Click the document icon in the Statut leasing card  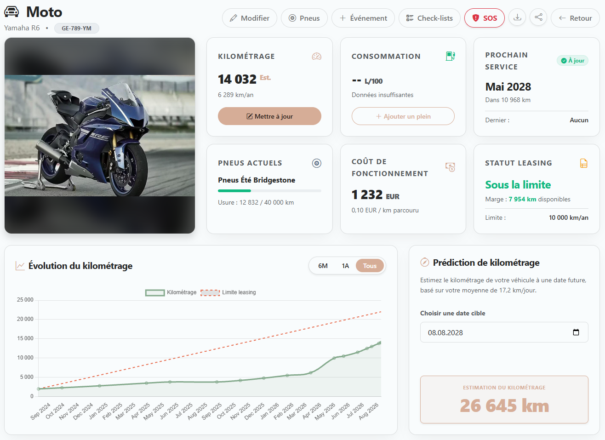(584, 163)
